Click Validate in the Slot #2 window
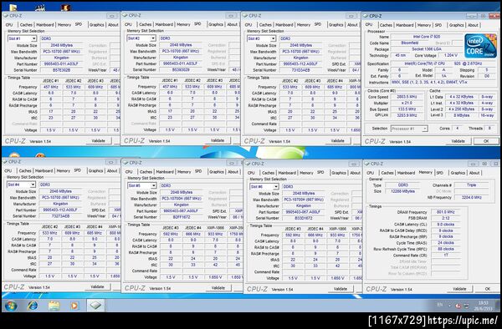This screenshot has width=502, height=329. coord(218,140)
